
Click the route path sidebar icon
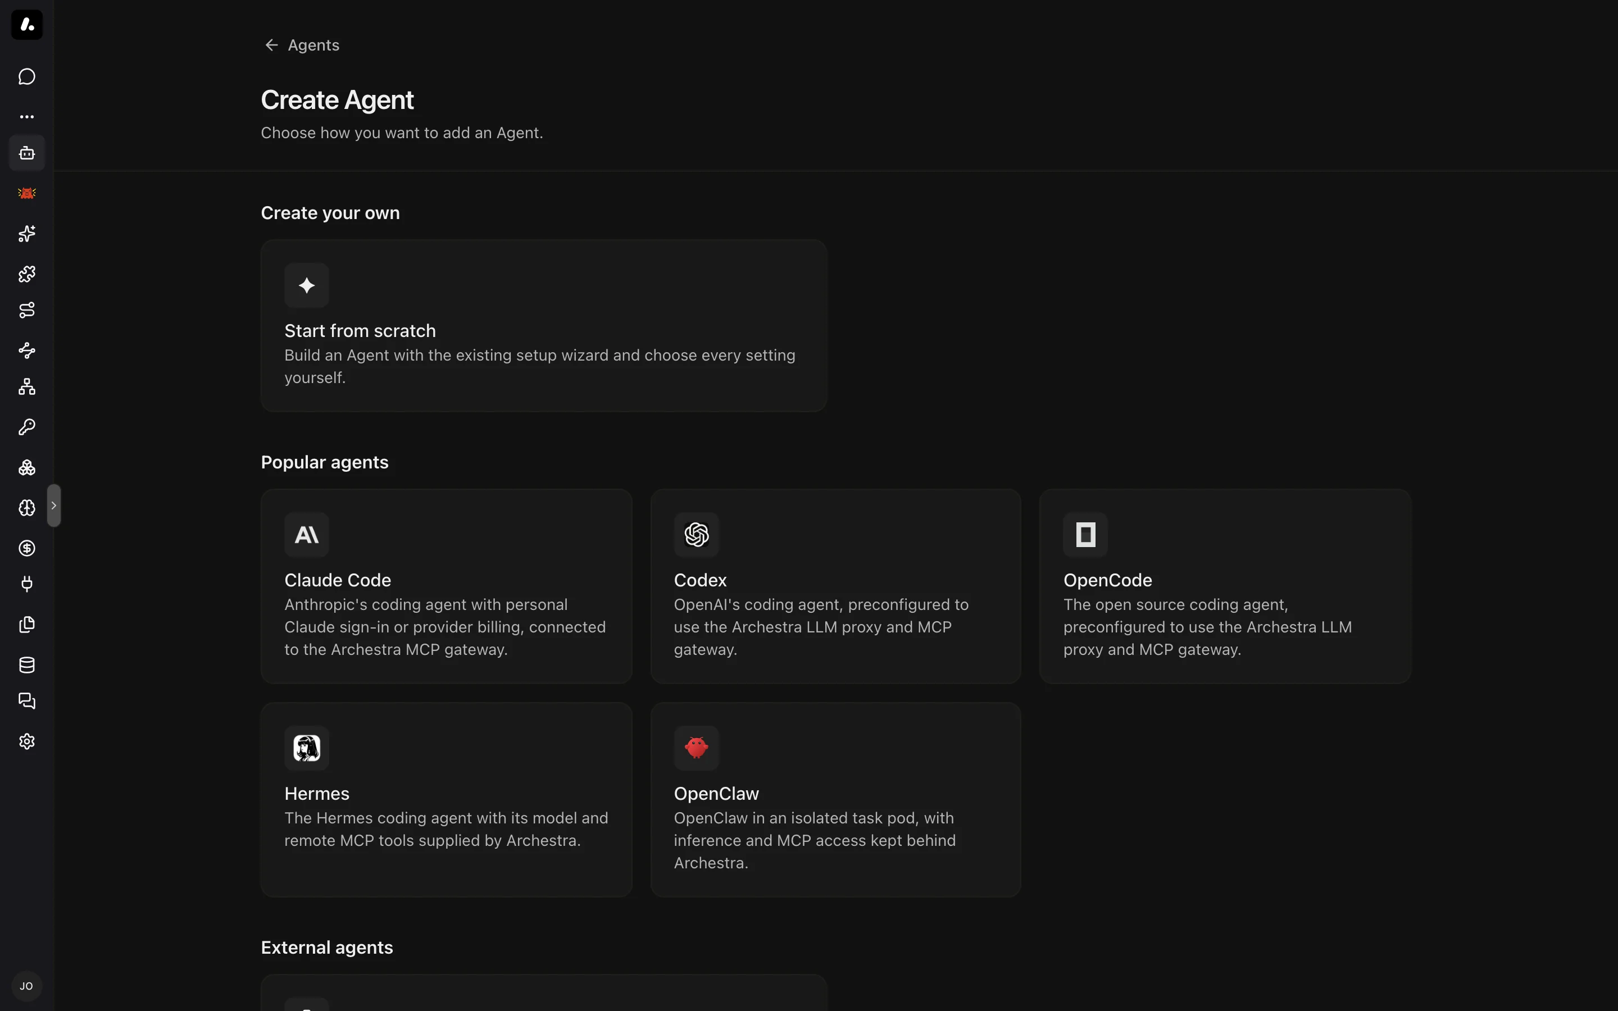click(x=27, y=310)
